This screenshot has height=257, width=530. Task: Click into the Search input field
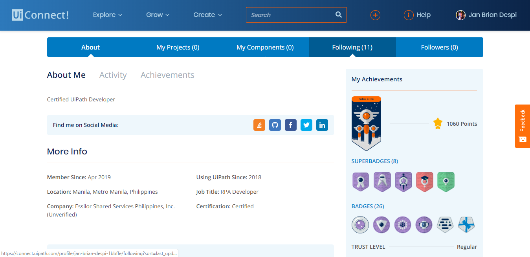(x=290, y=15)
